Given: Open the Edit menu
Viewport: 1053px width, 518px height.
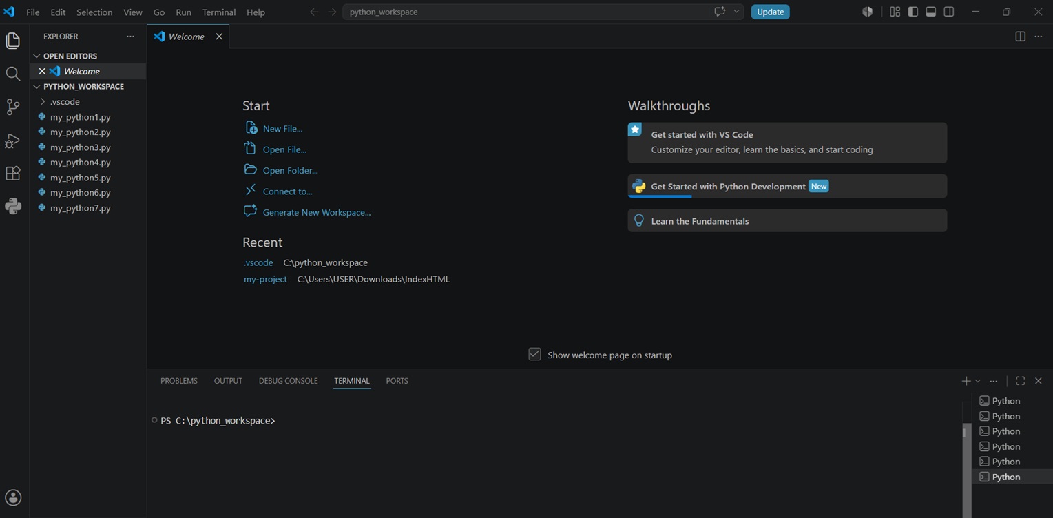Looking at the screenshot, I should [58, 12].
